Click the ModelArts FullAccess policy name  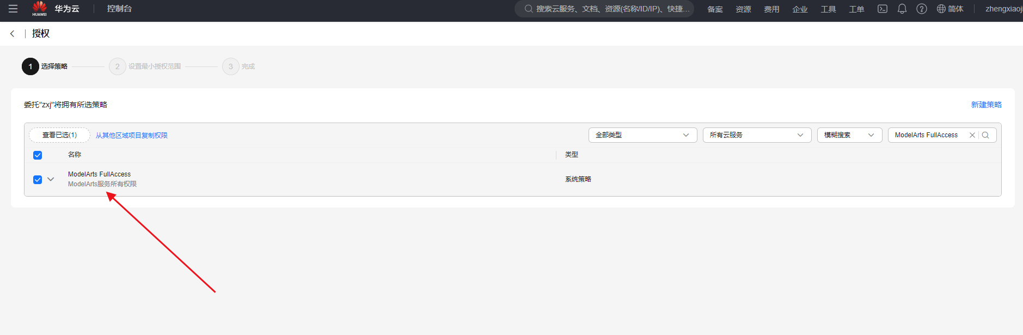[99, 174]
